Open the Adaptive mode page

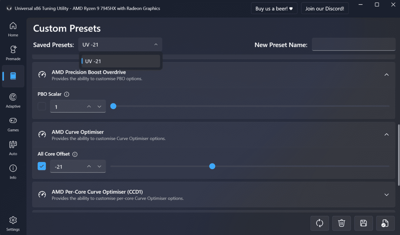click(13, 101)
